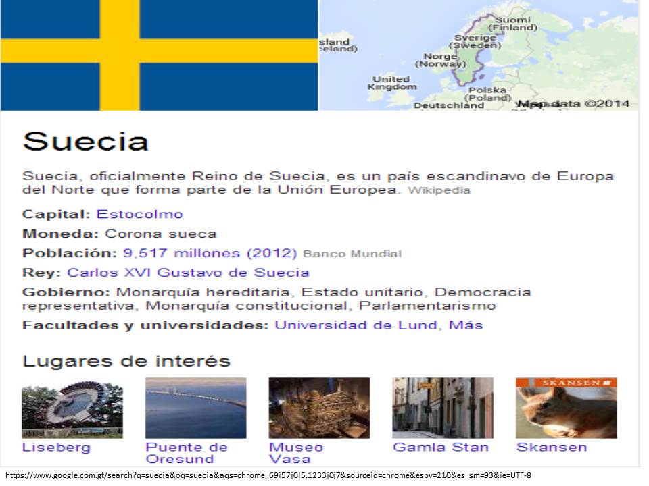Viewport: 649px width, 486px height.
Task: Open Carlos XVI Gustavo de Suecia link
Action: [x=188, y=273]
